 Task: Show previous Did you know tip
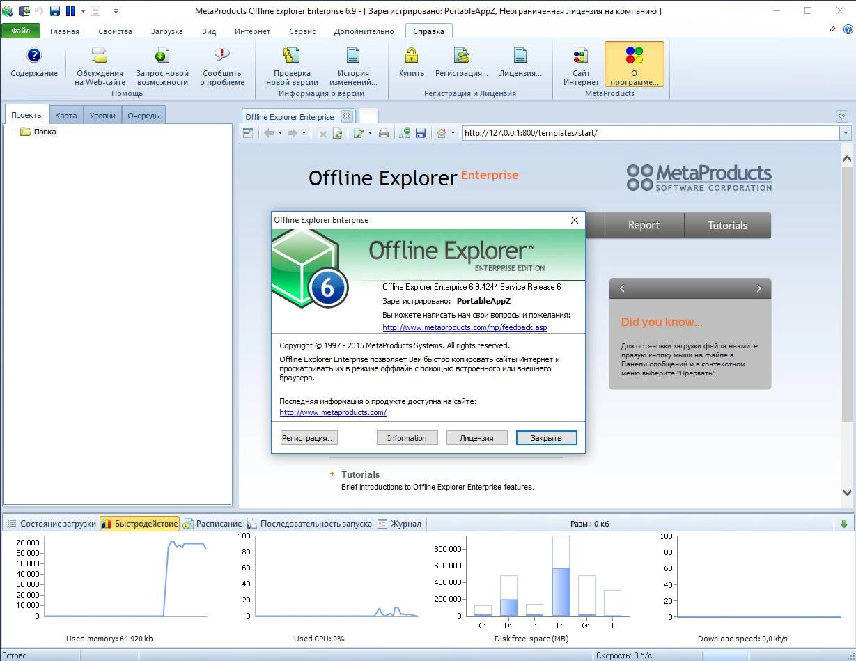click(622, 288)
